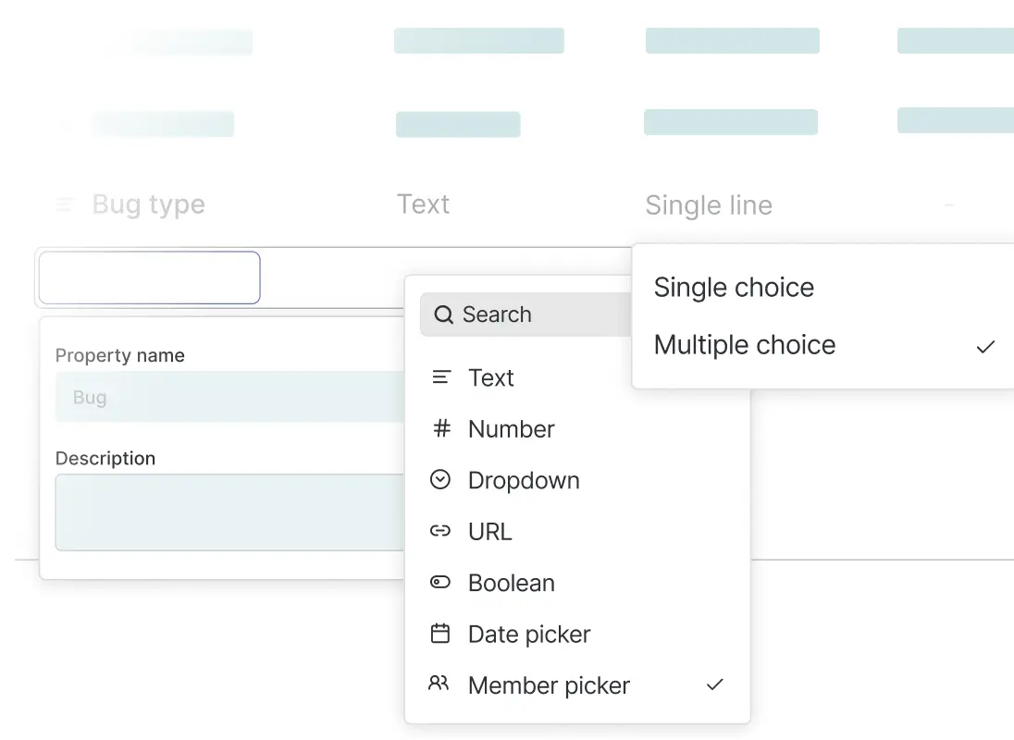This screenshot has height=740, width=1014.
Task: Click the Bug type row lines icon
Action: 65,204
